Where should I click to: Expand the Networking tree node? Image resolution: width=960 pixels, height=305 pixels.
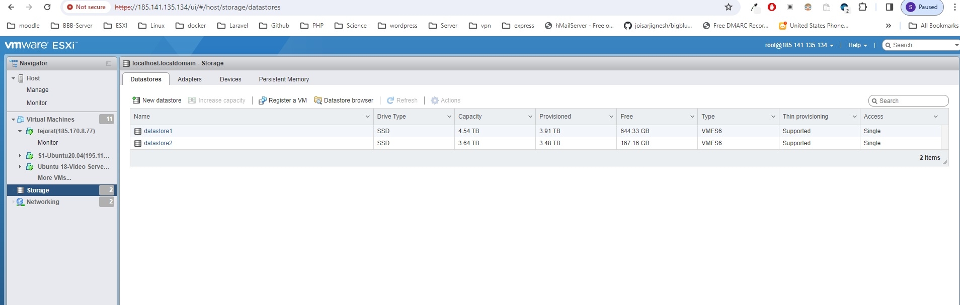(x=13, y=202)
